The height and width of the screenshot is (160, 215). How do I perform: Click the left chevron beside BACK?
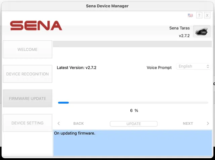[x=59, y=123]
